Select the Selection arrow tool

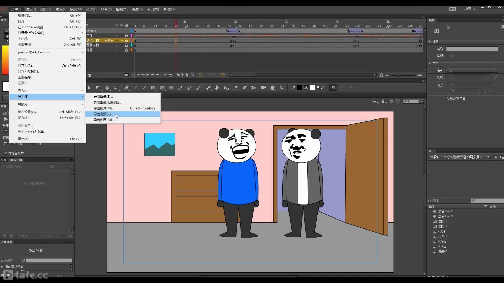[x=89, y=88]
